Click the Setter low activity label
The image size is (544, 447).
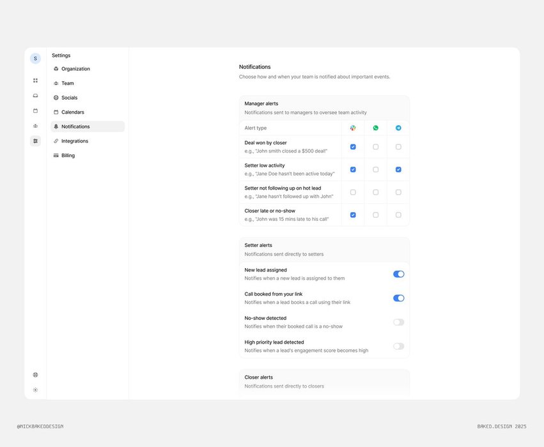[265, 165]
